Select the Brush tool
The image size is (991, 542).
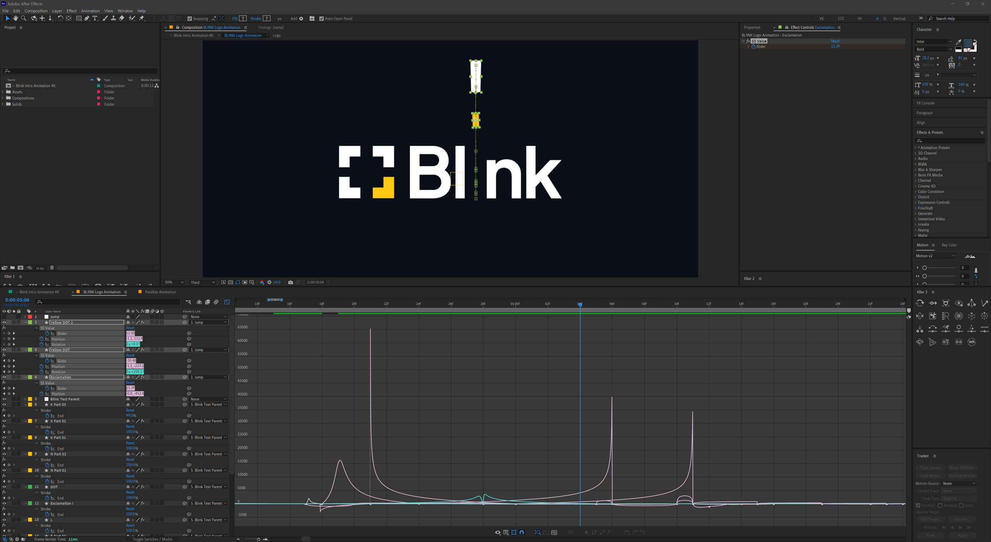[105, 18]
